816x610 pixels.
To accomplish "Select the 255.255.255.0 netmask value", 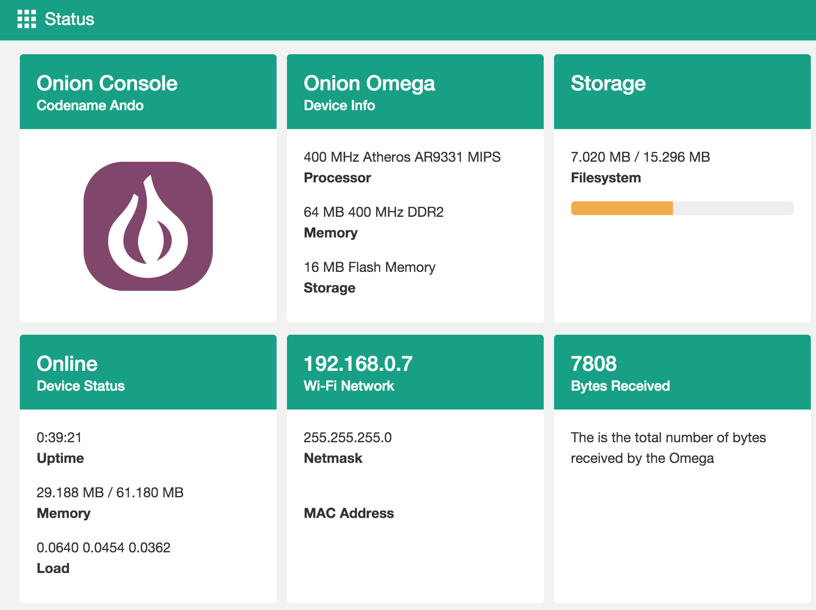I will click(348, 437).
